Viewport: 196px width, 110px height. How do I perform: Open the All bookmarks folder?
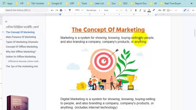point(153,3)
